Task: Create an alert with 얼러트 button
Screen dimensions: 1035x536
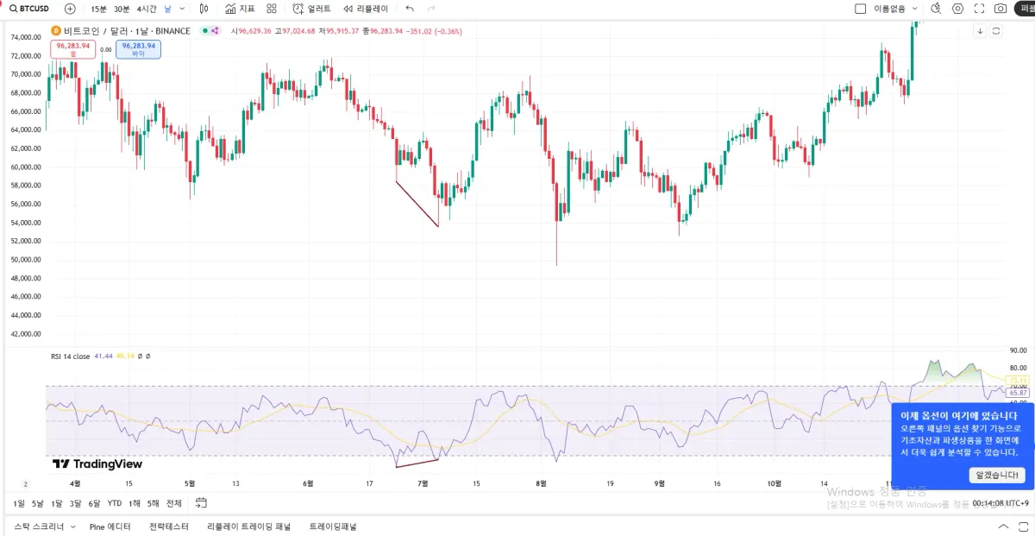Action: (x=310, y=9)
